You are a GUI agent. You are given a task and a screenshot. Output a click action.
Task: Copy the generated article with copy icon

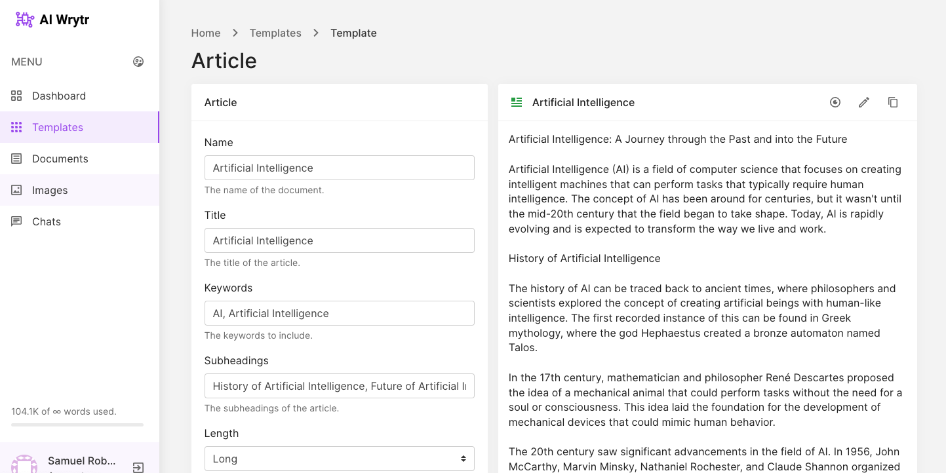click(x=893, y=102)
